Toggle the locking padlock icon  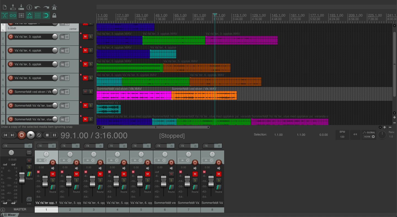click(x=54, y=15)
